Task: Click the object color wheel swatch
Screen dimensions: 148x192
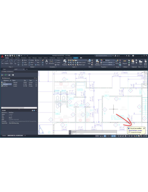Action: coord(101,60)
